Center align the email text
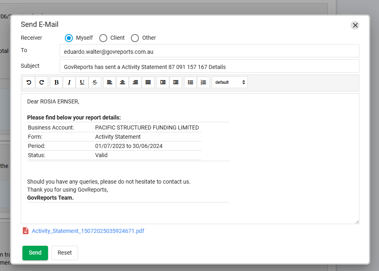The image size is (379, 271). point(122,82)
